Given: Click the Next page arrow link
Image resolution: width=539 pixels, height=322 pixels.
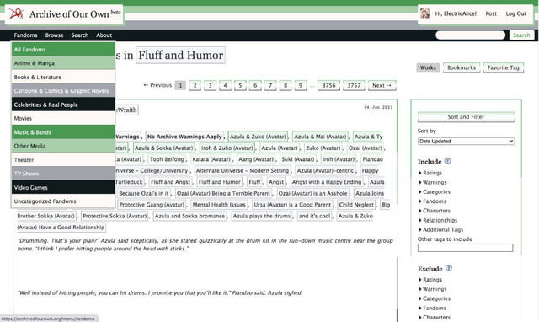Looking at the screenshot, I should click(x=382, y=85).
